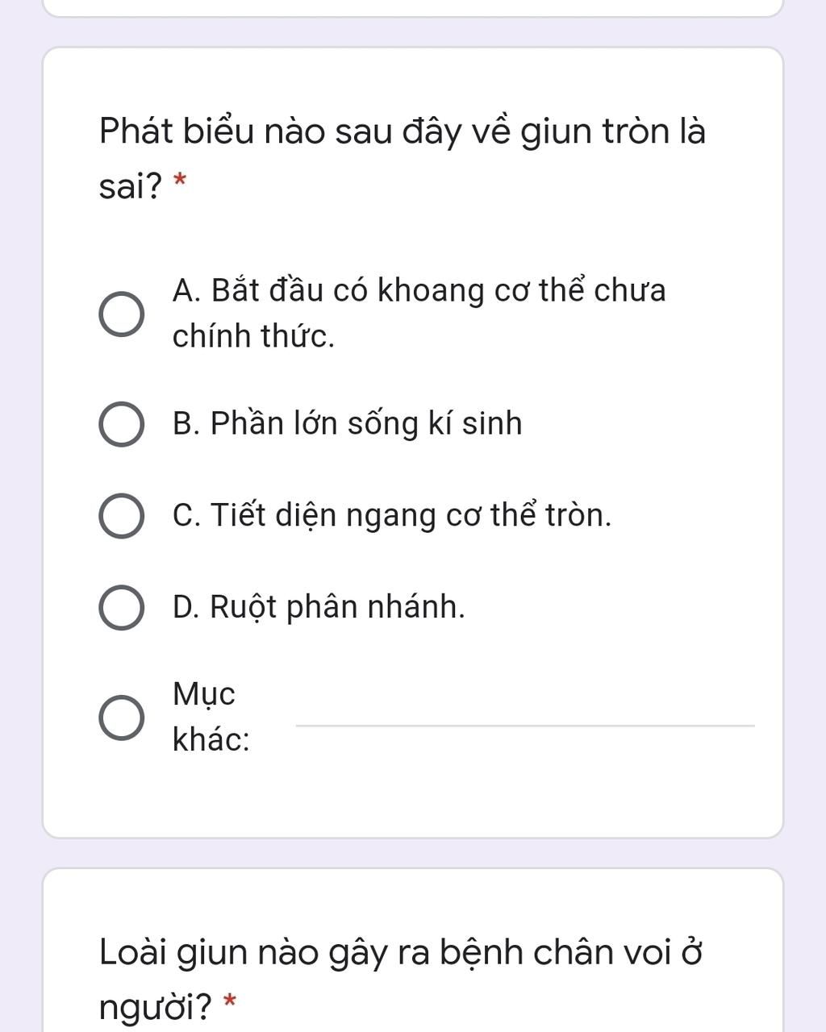The image size is (826, 1032).
Task: Select the Mục khác radio circle
Action: tap(122, 717)
